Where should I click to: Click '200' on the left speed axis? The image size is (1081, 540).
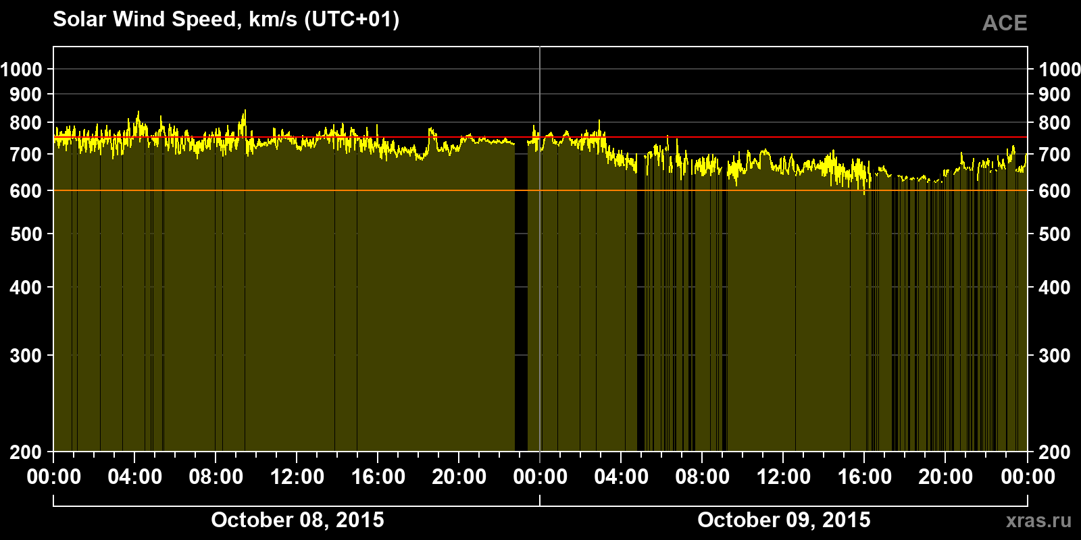click(26, 452)
